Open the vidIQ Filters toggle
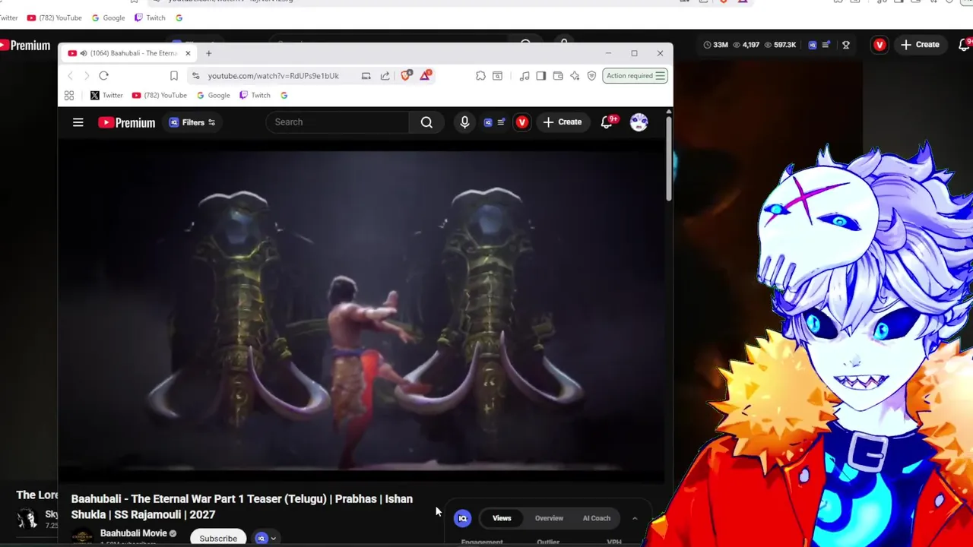This screenshot has width=973, height=547. (x=192, y=122)
